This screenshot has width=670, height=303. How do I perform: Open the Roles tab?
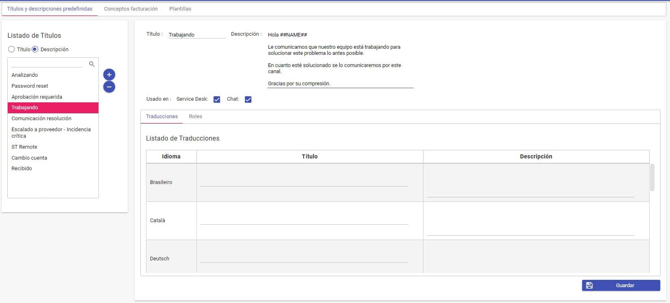coord(195,117)
